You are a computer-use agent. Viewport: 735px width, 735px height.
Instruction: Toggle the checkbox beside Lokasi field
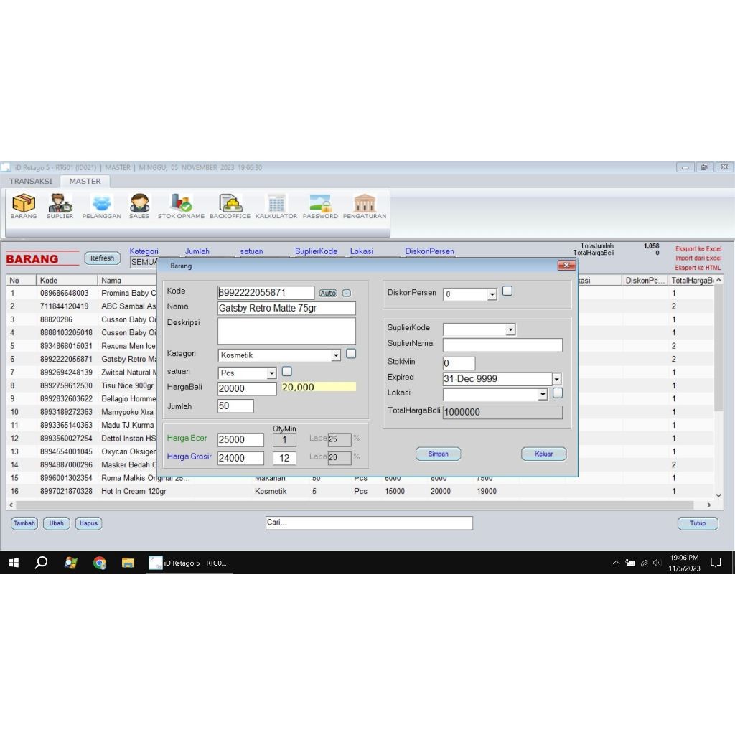click(558, 393)
